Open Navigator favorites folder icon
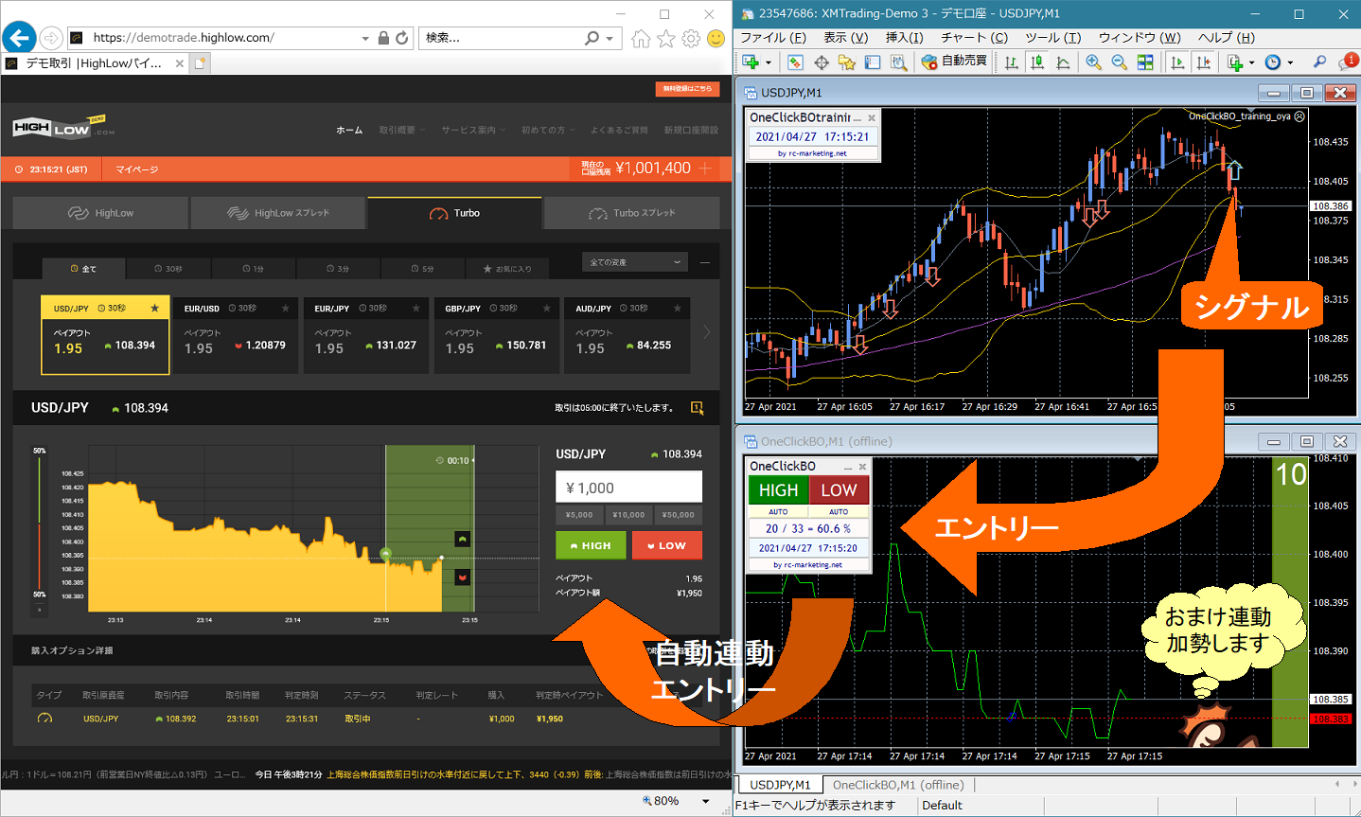The height and width of the screenshot is (817, 1361). click(846, 62)
